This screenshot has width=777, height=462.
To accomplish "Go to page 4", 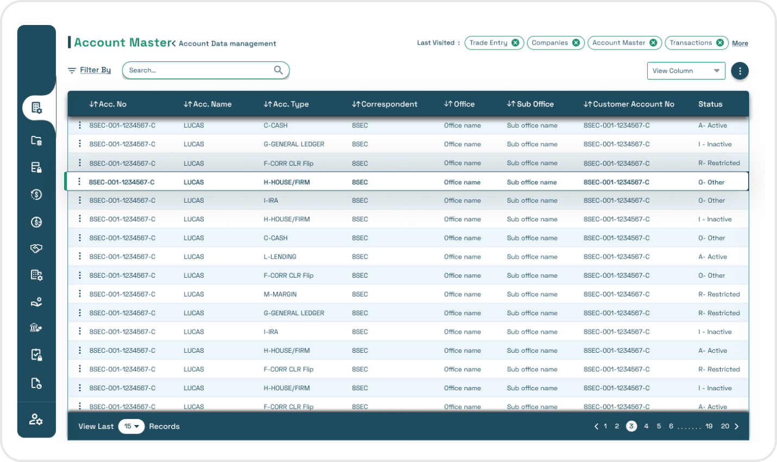I will [x=646, y=427].
